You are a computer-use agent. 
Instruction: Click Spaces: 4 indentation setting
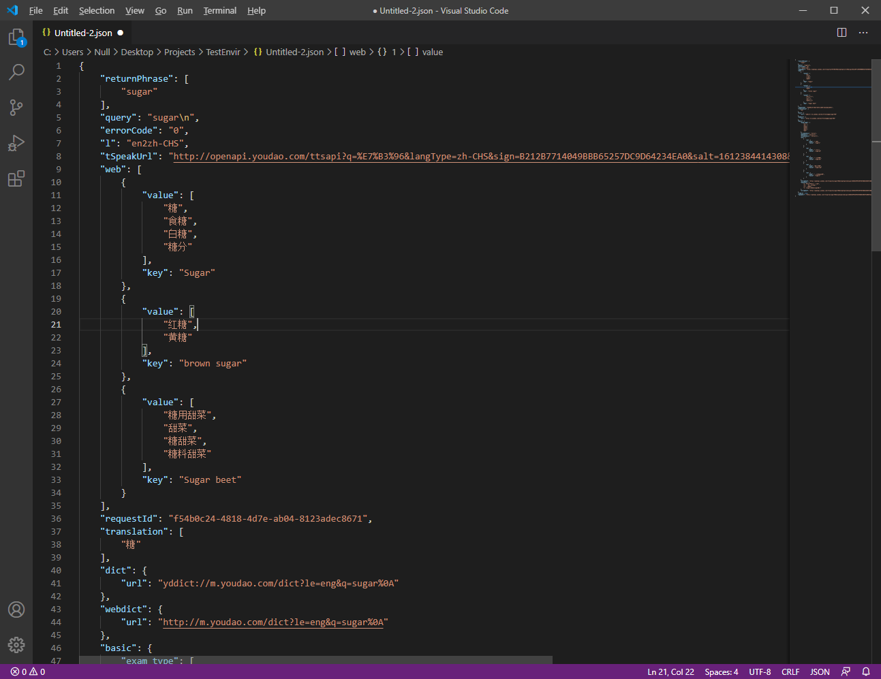(x=722, y=672)
